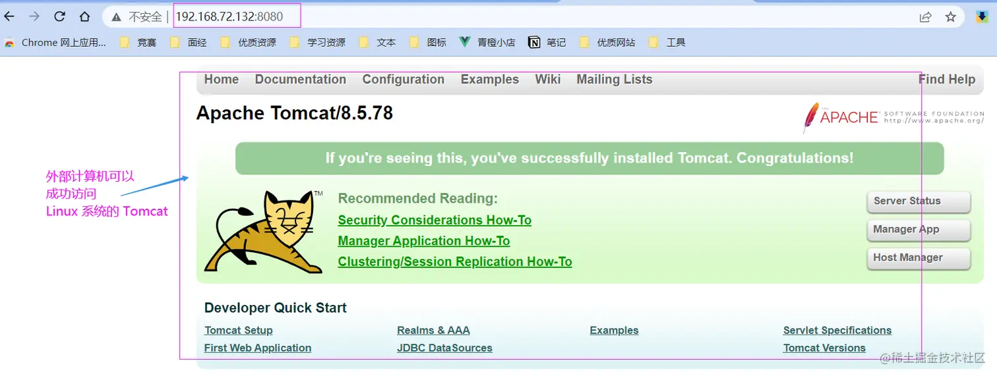Click the Recommended Reading heading

pyautogui.click(x=418, y=199)
